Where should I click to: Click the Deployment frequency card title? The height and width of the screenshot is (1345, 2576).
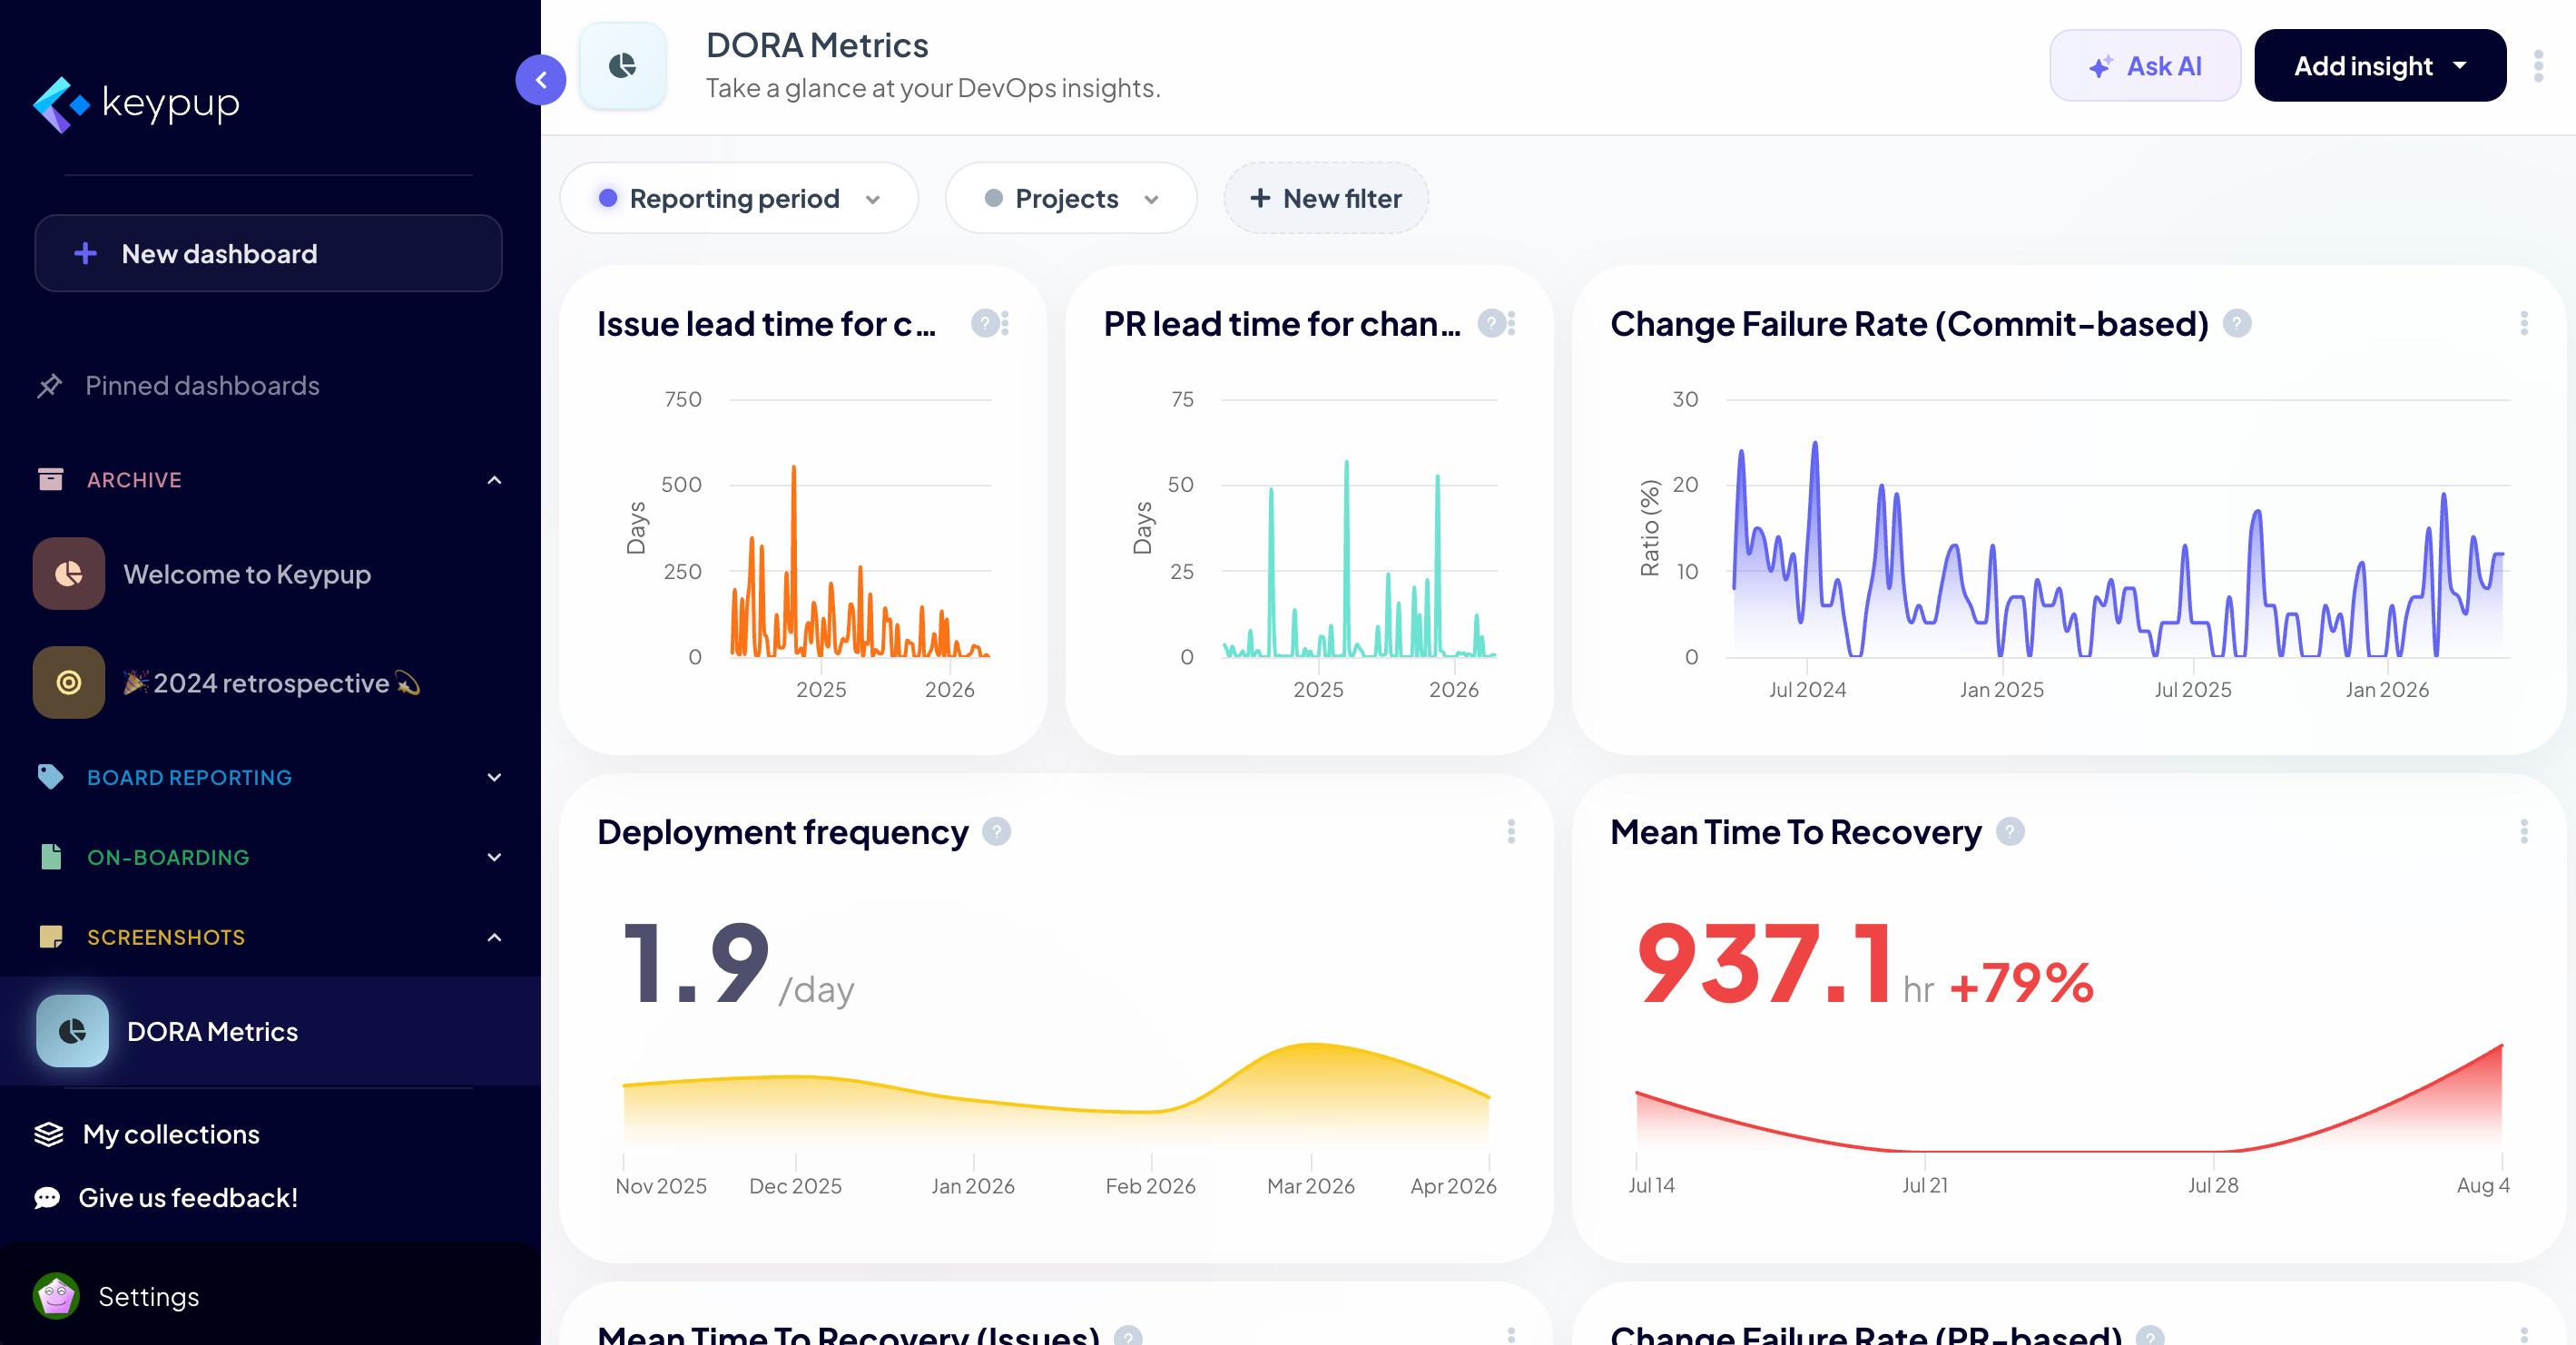tap(782, 832)
